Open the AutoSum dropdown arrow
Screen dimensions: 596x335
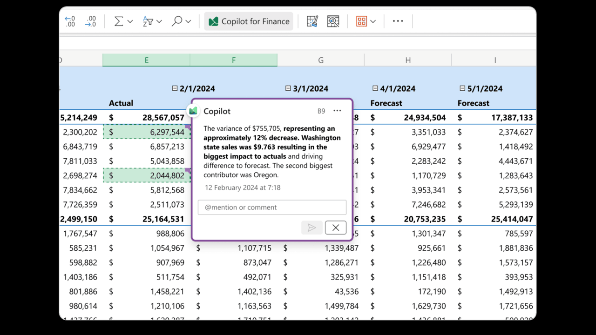[130, 21]
